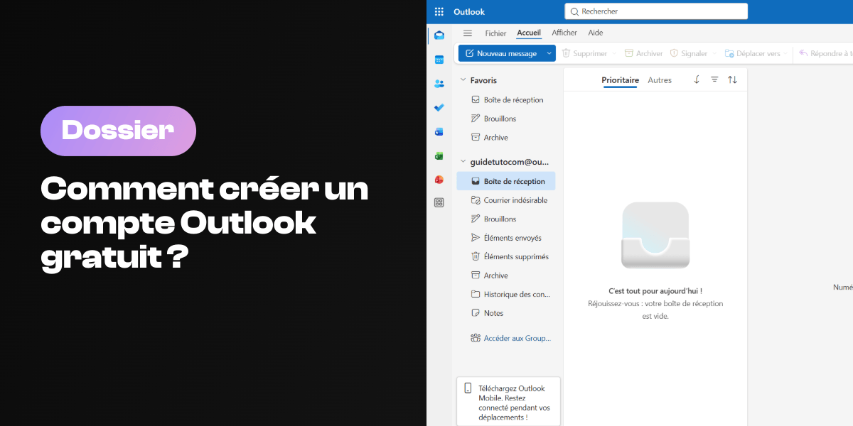This screenshot has height=426, width=853.
Task: Open the app launcher grid icon
Action: point(439,11)
